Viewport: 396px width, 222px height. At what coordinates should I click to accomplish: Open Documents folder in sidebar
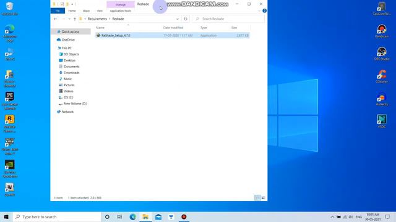72,67
